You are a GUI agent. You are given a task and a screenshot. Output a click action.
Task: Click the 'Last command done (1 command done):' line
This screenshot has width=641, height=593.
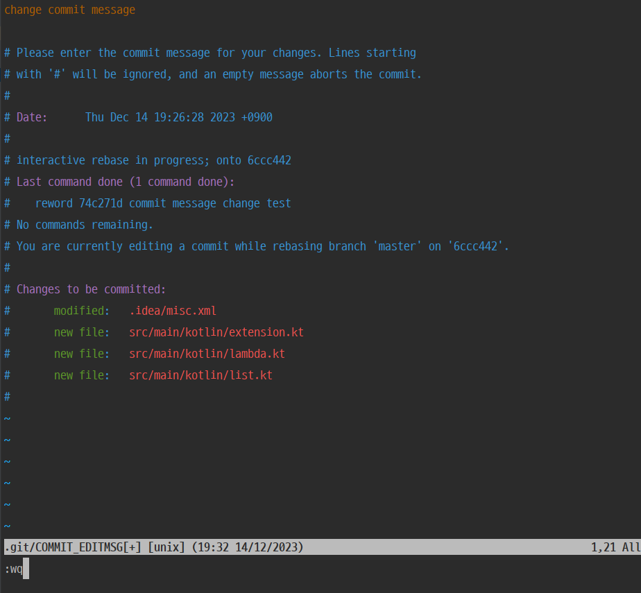click(x=119, y=182)
